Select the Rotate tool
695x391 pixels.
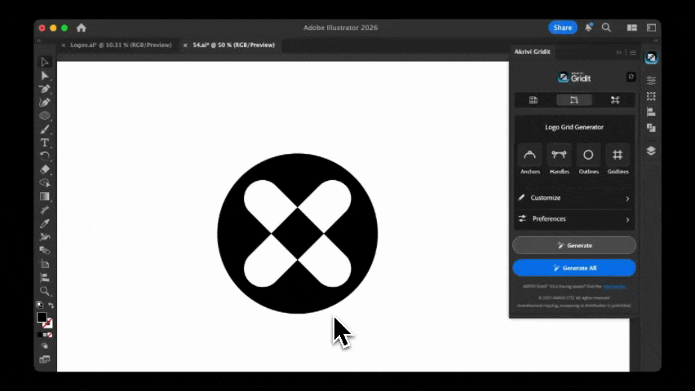45,156
